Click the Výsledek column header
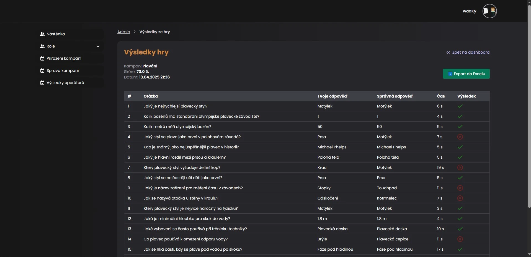The width and height of the screenshot is (531, 257). 466,96
